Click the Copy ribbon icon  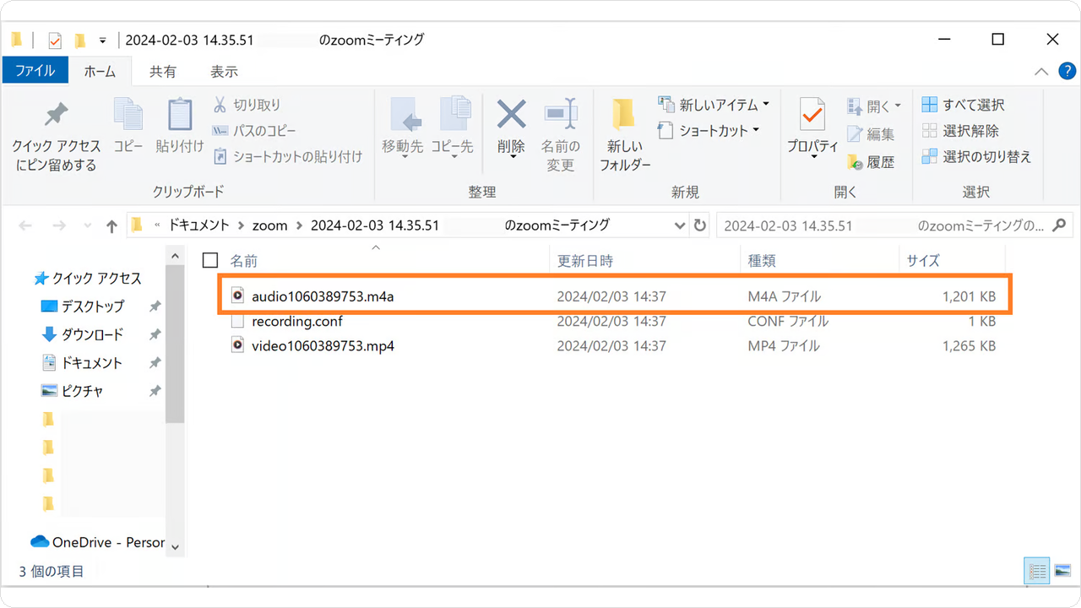(128, 125)
